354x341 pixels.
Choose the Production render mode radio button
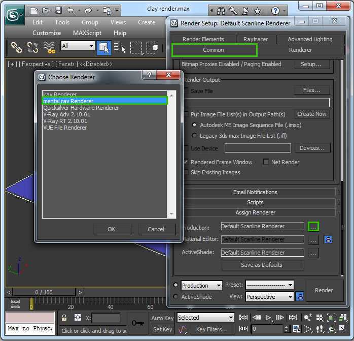[x=175, y=285]
